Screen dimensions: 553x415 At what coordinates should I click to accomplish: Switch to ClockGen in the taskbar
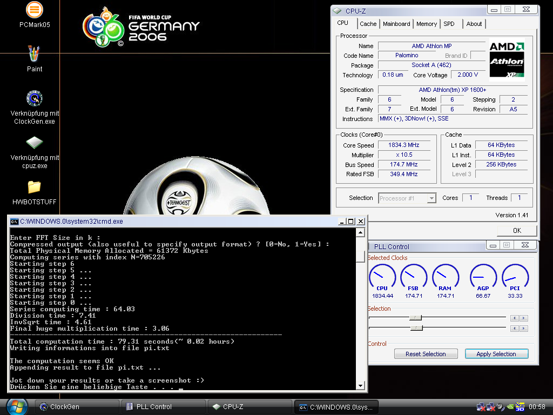[77, 407]
